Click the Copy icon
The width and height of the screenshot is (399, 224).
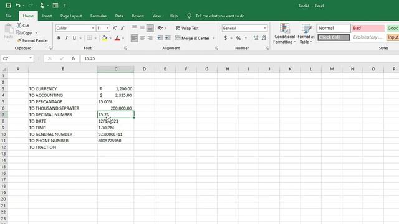(19, 33)
